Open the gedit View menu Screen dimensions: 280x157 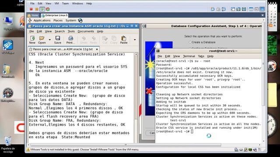pos(48,31)
